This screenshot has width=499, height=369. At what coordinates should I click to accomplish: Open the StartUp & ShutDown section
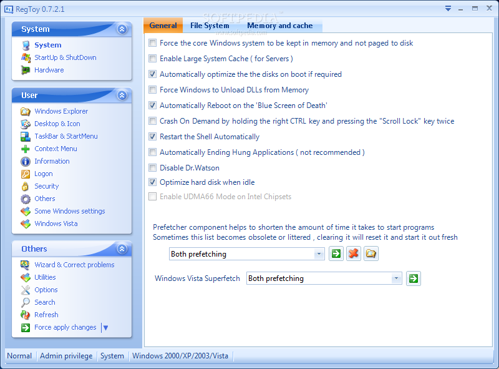pos(65,57)
